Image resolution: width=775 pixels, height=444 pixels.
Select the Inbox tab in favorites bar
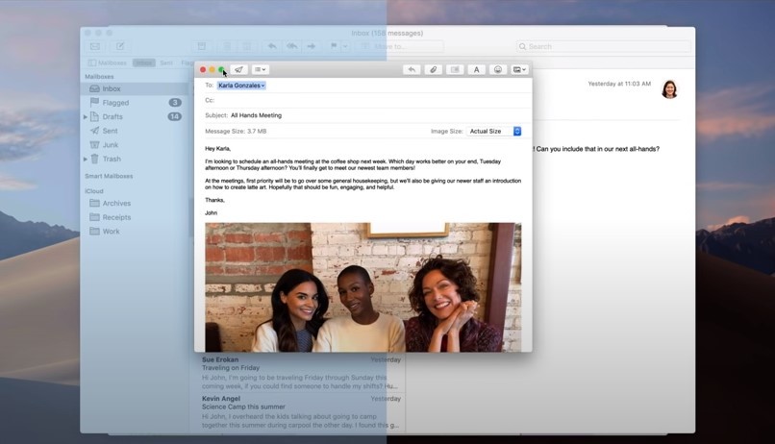point(144,62)
